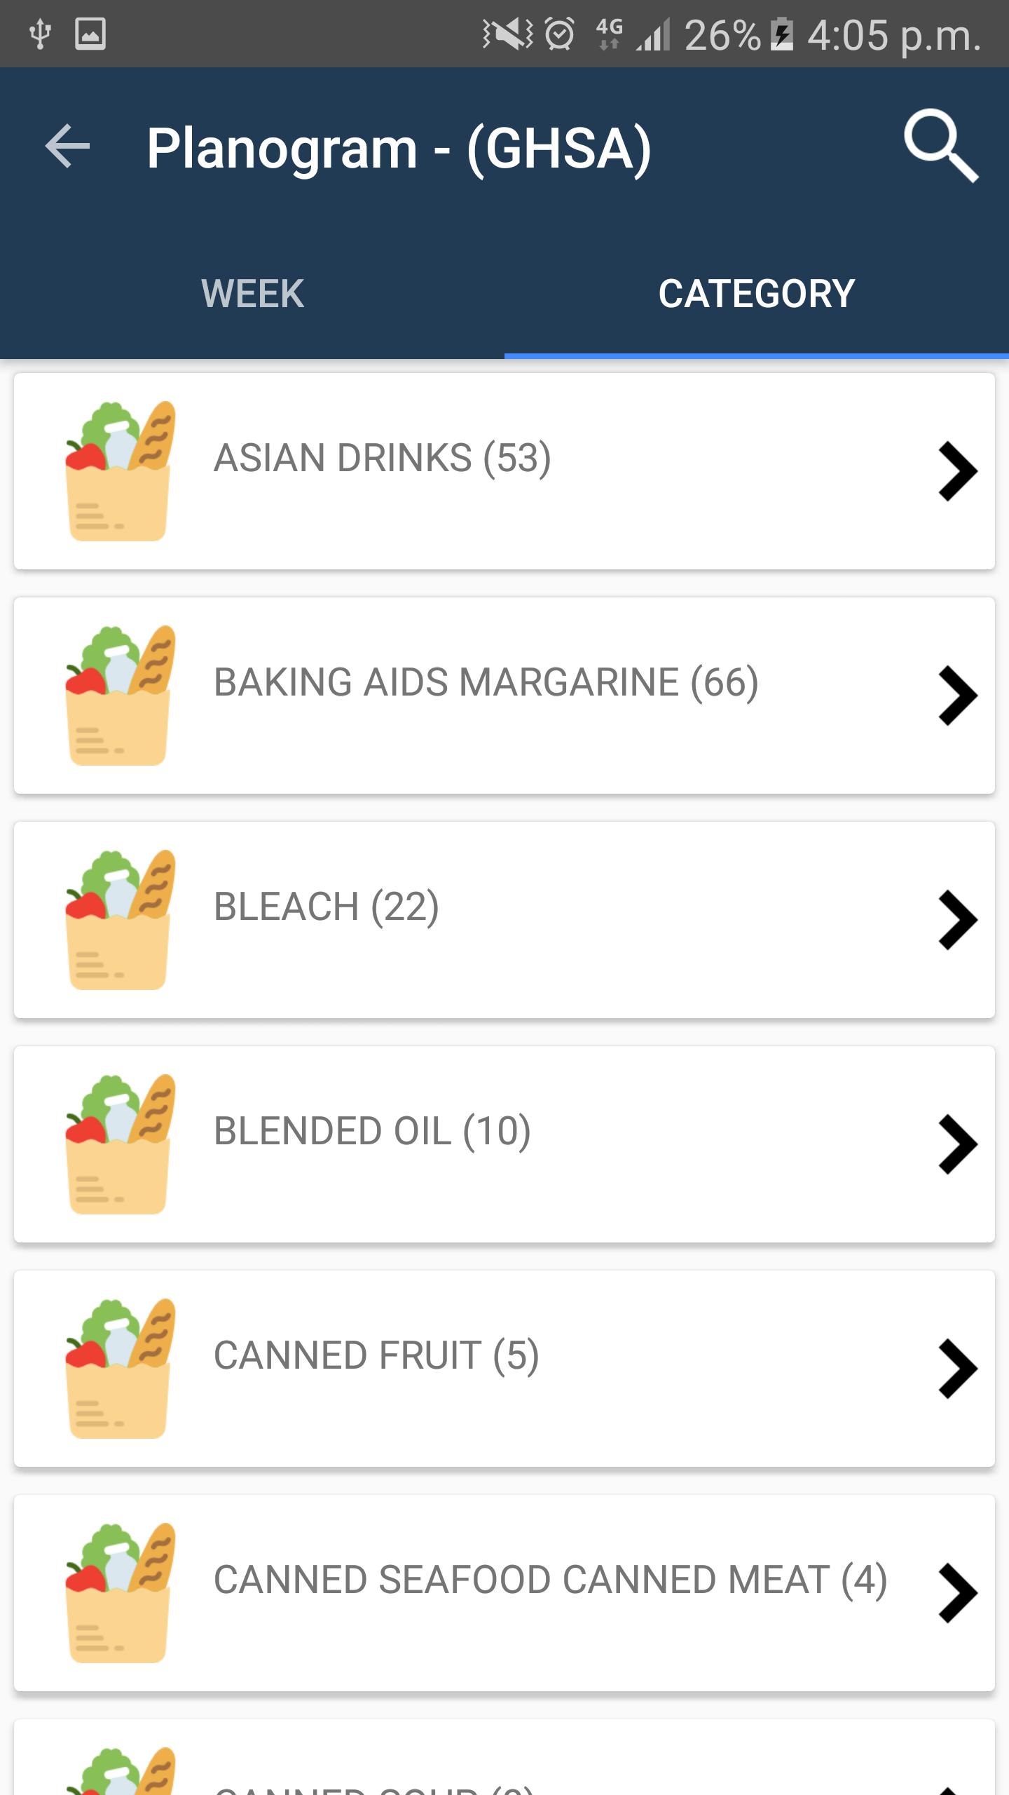Tap the Blended Oil grocery bag icon

pyautogui.click(x=119, y=1144)
